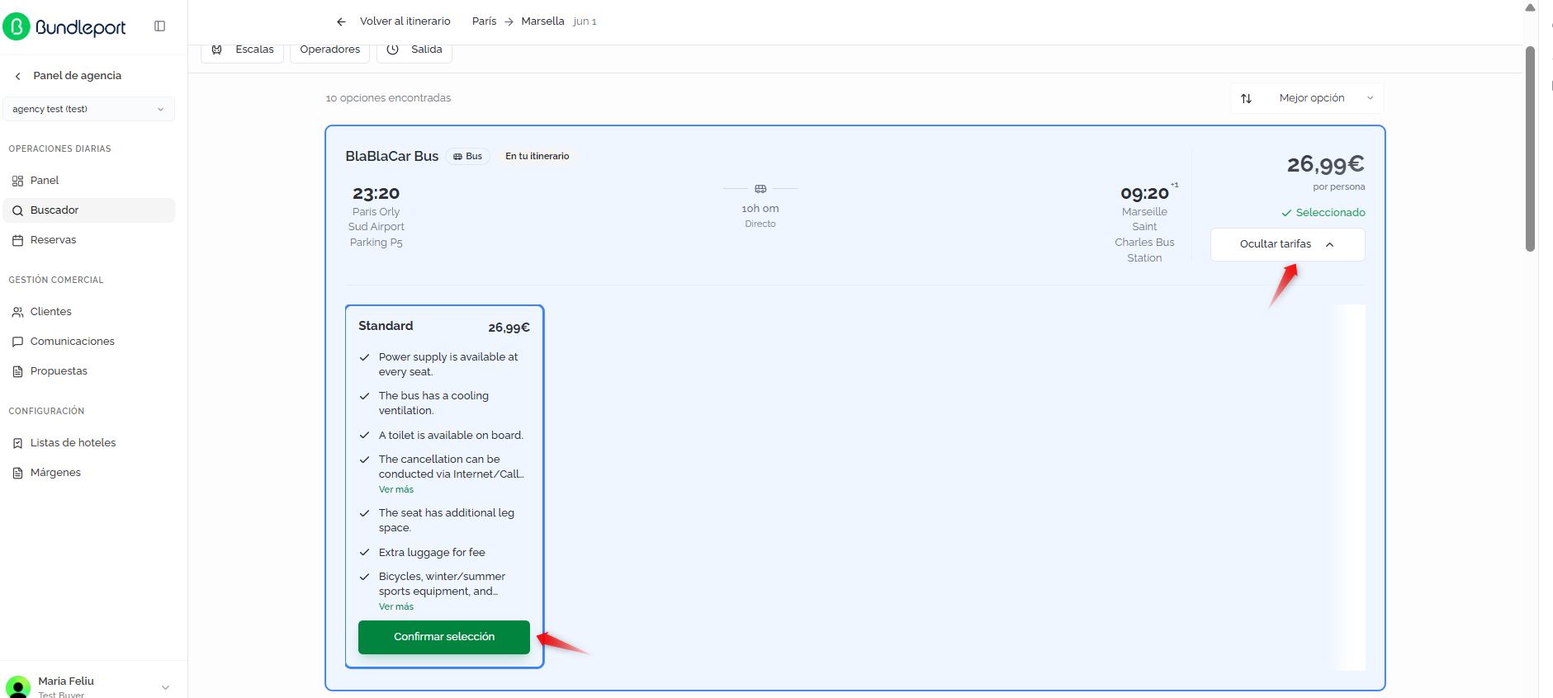Click 'Extra luggage for fee' text
The image size is (1553, 698).
click(432, 553)
